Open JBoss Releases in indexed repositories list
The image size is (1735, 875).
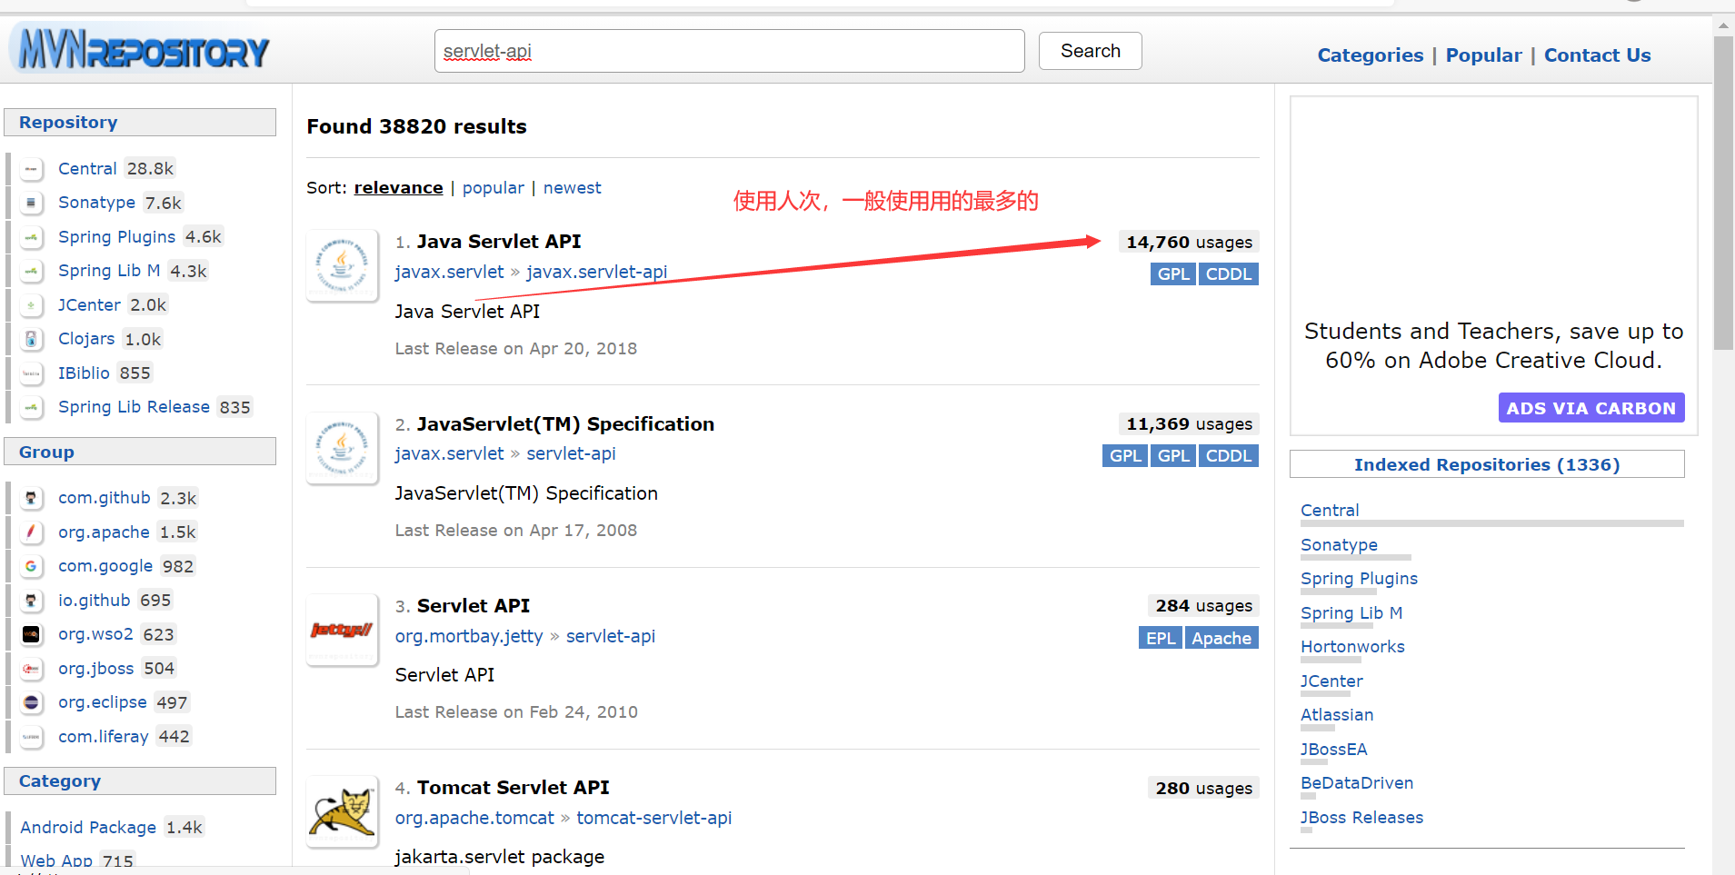(x=1361, y=818)
